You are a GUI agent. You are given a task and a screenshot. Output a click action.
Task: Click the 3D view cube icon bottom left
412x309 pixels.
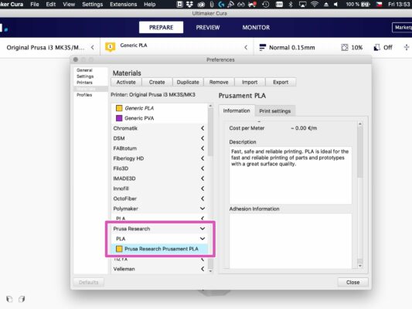pyautogui.click(x=9, y=299)
